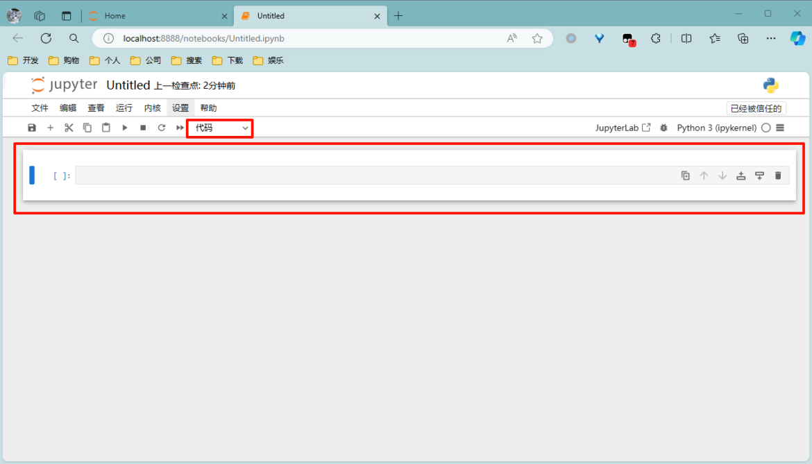Cut the selected cell with scissors icon
Image resolution: width=812 pixels, height=464 pixels.
pos(69,128)
